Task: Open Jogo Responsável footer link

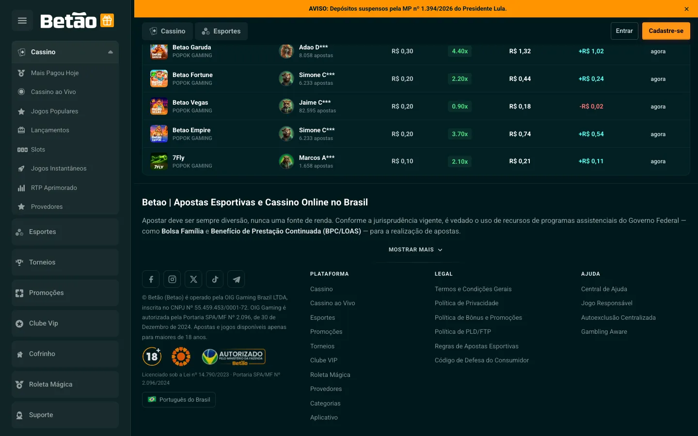Action: pos(607,303)
